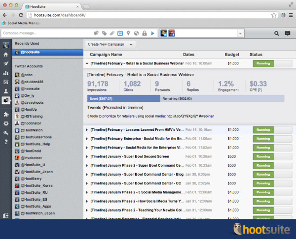The height and width of the screenshot is (239, 296).
Task: Expand the Super Bowl Second Screen row
Action: [x=87, y=156]
